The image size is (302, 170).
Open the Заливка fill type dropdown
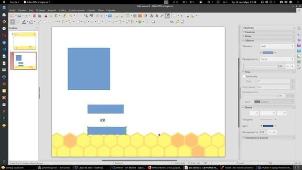pos(277,46)
